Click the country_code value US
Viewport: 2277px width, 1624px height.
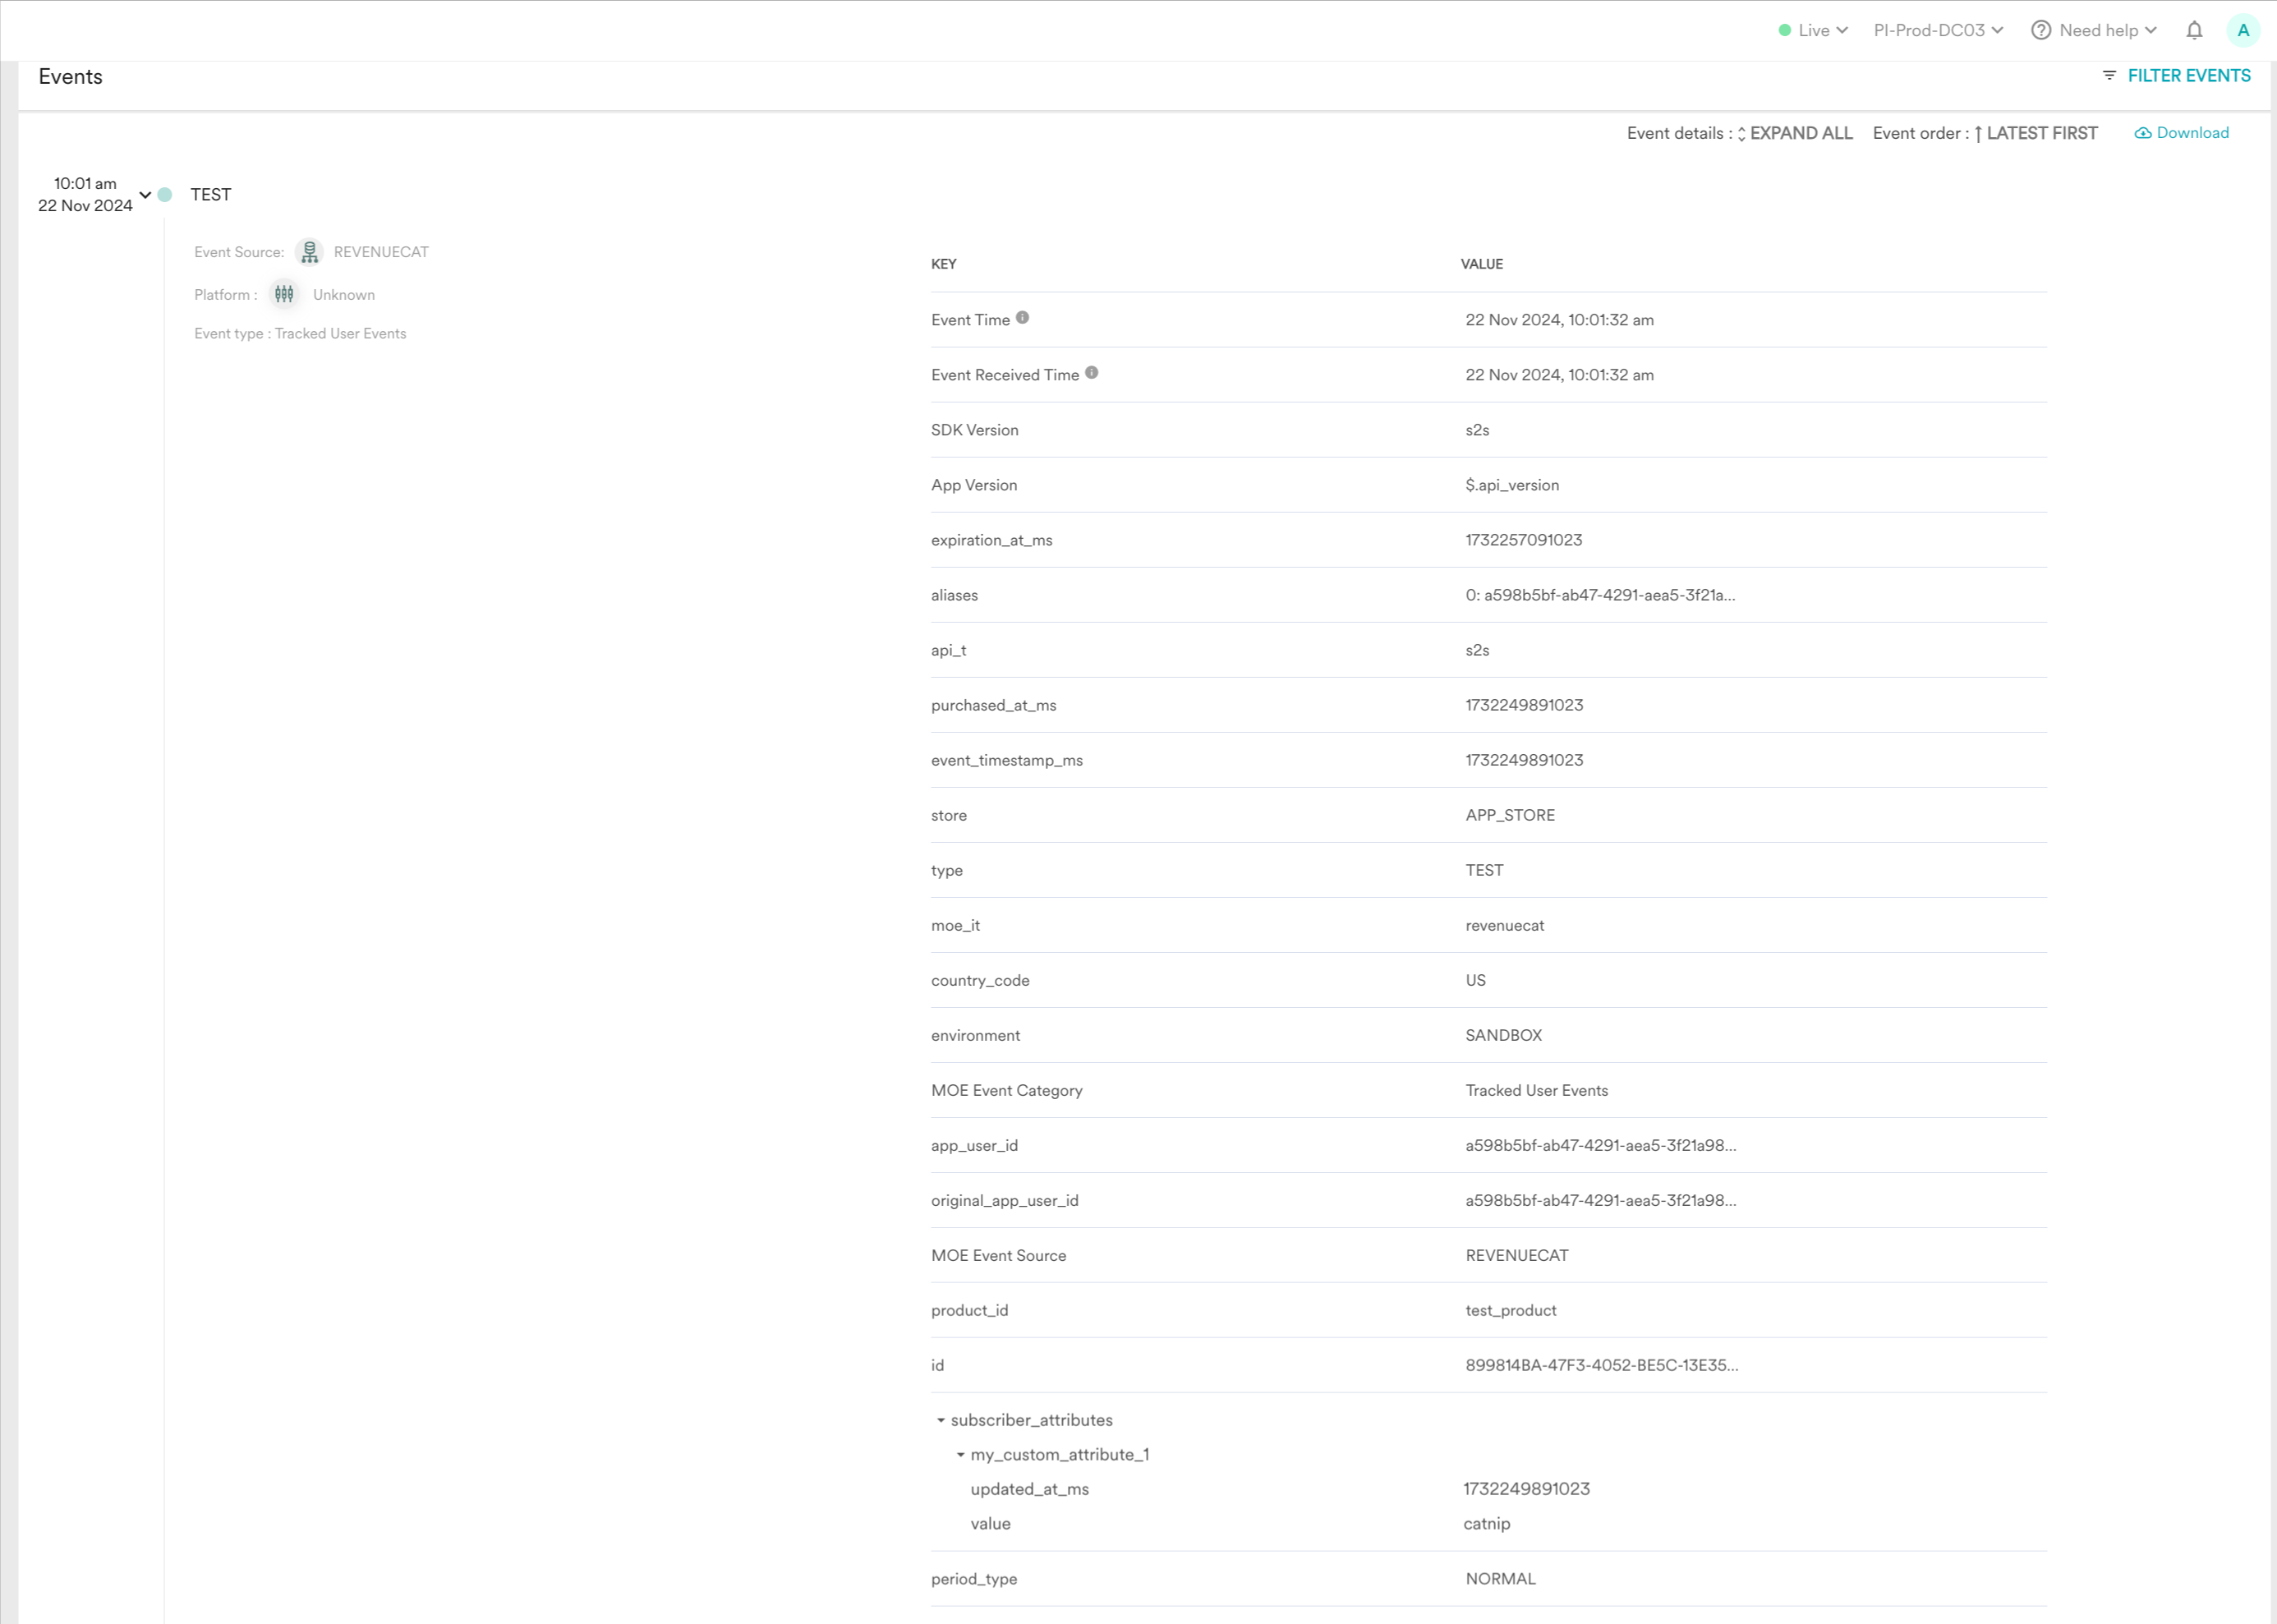coord(1475,980)
